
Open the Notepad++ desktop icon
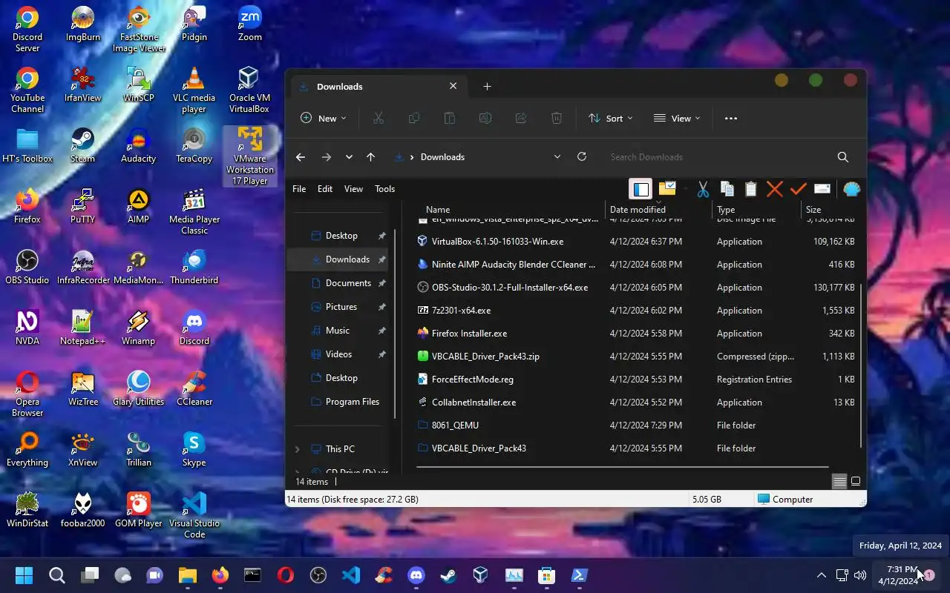click(82, 328)
